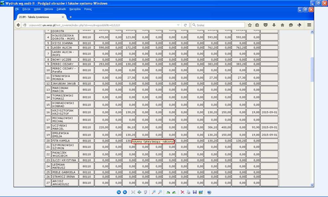Click the name NOWY UCZEŃ

[62, 60]
